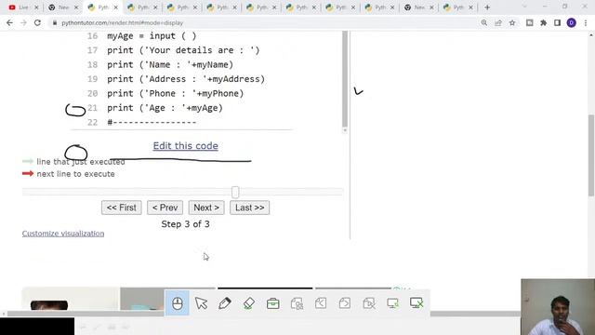
Task: Advance with the Next > button
Action: click(x=206, y=208)
